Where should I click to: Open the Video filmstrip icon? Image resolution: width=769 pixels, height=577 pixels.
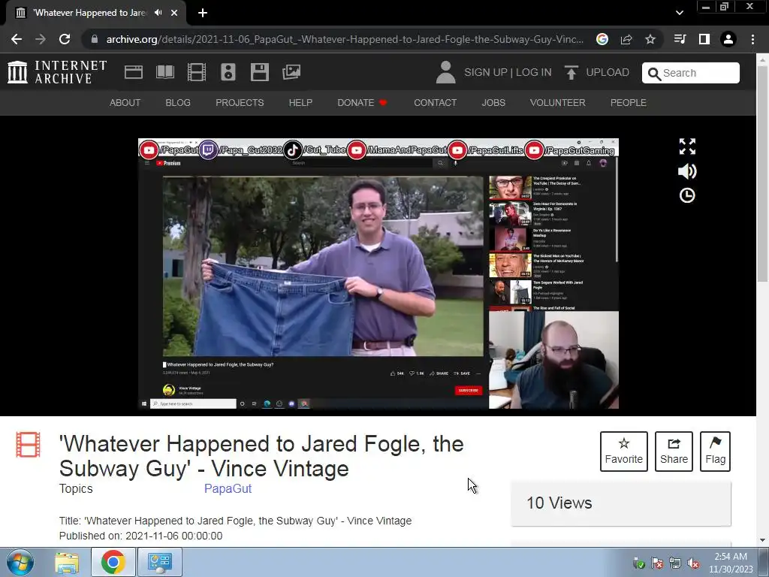(197, 72)
